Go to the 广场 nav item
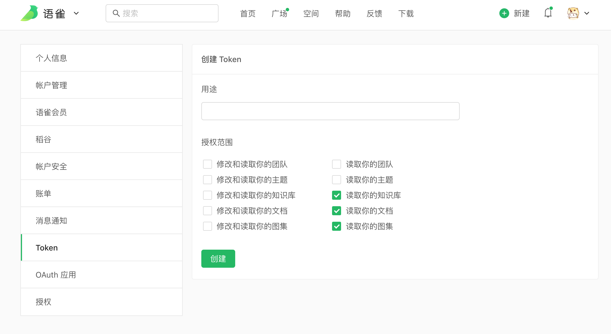 [x=279, y=14]
